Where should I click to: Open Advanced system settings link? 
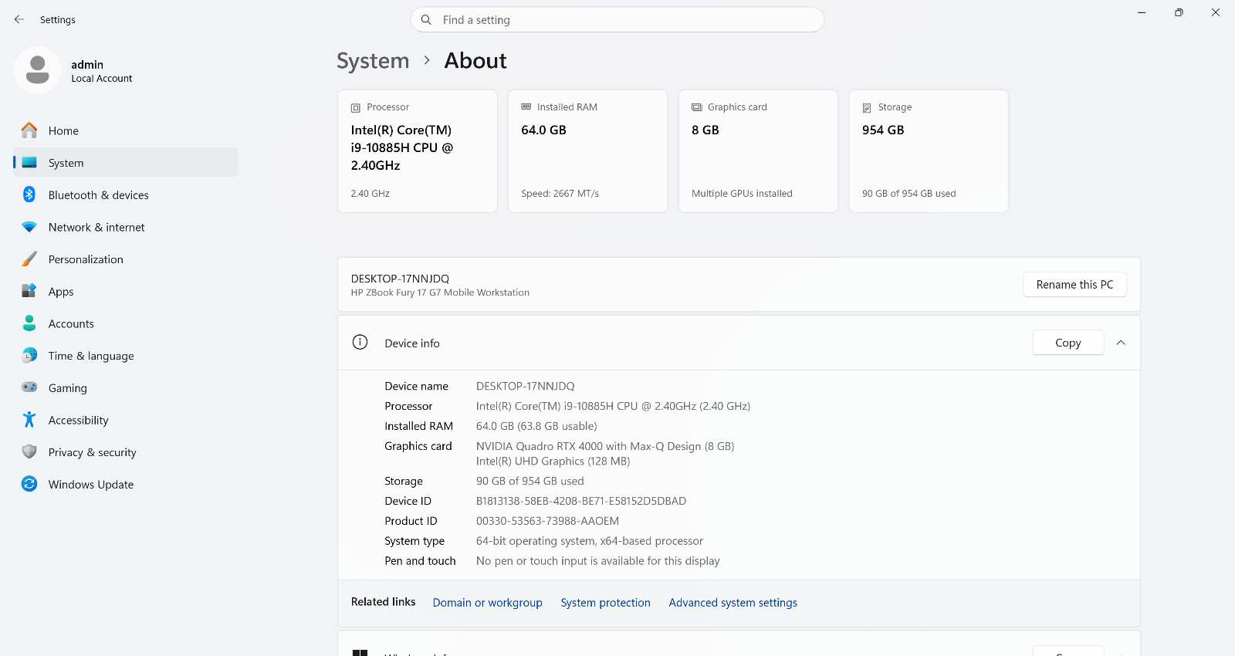733,603
